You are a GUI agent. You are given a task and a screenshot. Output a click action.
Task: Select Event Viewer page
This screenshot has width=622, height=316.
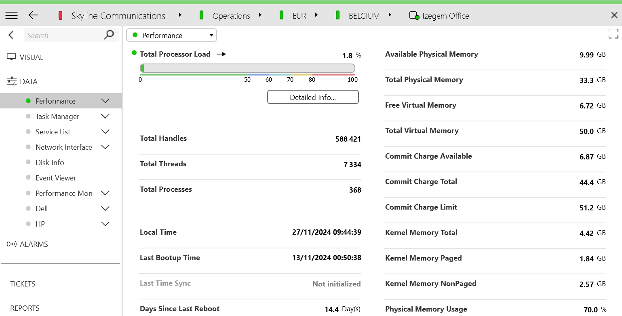pos(56,178)
